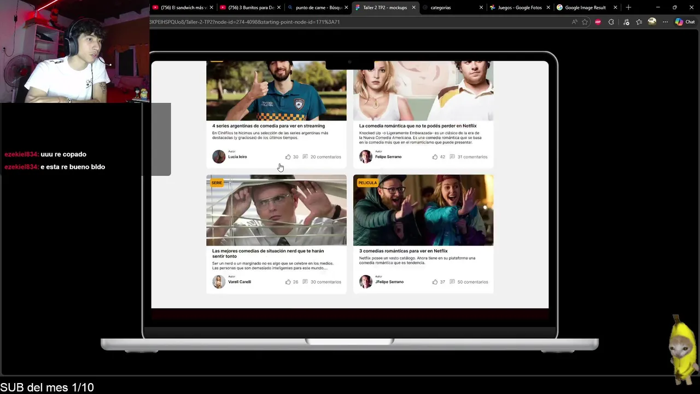The width and height of the screenshot is (700, 394).
Task: Close the '3 Burritos para De' tab
Action: [279, 8]
